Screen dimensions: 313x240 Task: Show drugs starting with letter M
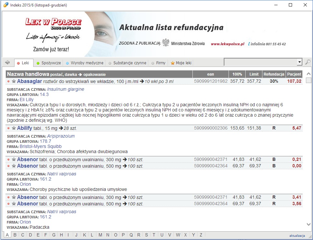100,235
